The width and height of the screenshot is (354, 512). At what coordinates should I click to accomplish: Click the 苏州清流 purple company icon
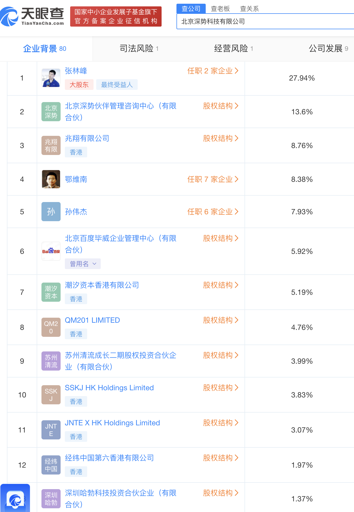tap(51, 361)
